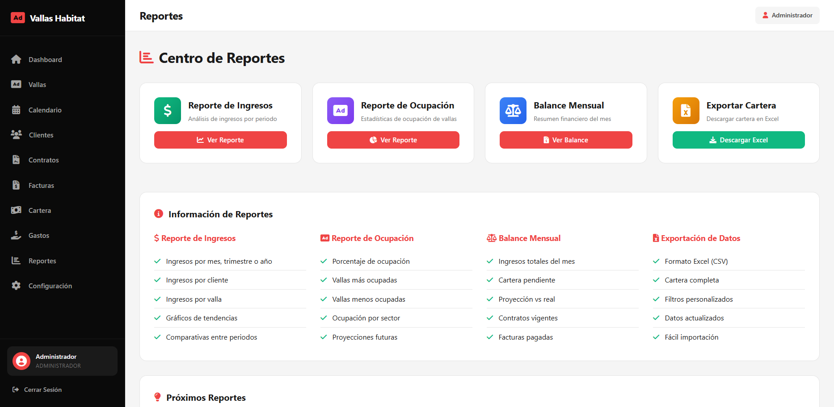This screenshot has height=407, width=834.
Task: Click the Clientes people icon
Action: point(16,135)
